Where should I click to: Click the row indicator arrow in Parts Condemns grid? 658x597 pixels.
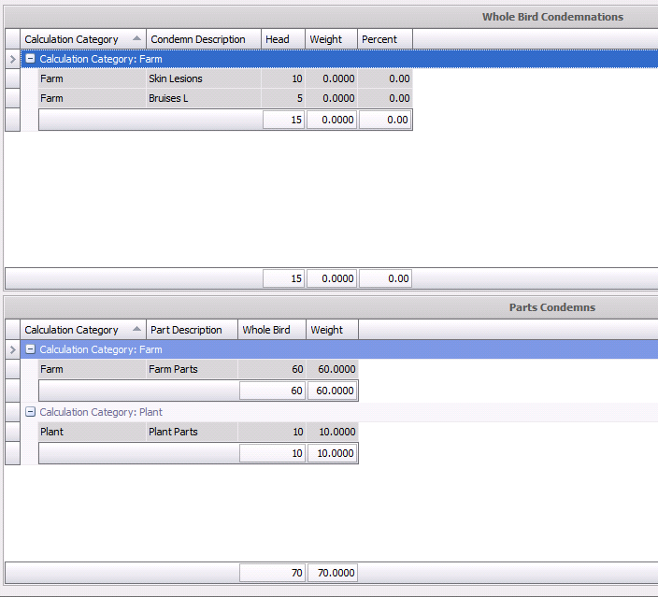pyautogui.click(x=12, y=350)
